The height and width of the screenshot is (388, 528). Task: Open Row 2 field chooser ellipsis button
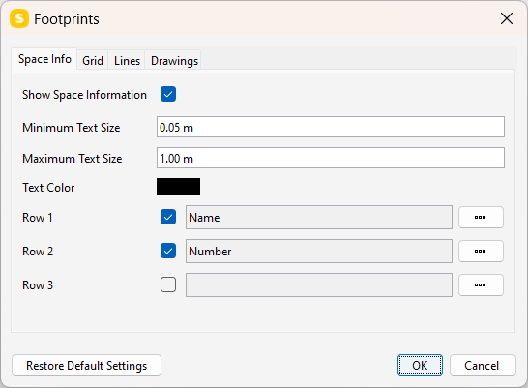click(x=481, y=251)
